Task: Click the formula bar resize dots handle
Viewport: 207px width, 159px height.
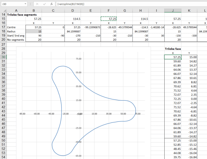Action: [x=30, y=4]
